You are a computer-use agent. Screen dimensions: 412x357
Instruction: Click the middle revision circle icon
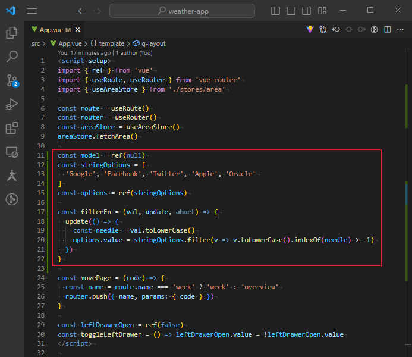(348, 29)
